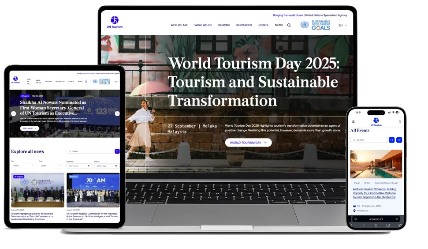The height and width of the screenshot is (249, 428).
Task: Open search magnifier in laptop navigation bar
Action: coord(289,25)
